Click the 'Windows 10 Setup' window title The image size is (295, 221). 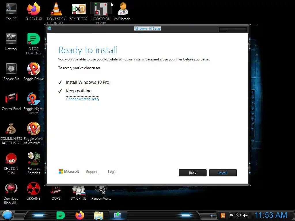pyautogui.click(x=147, y=28)
